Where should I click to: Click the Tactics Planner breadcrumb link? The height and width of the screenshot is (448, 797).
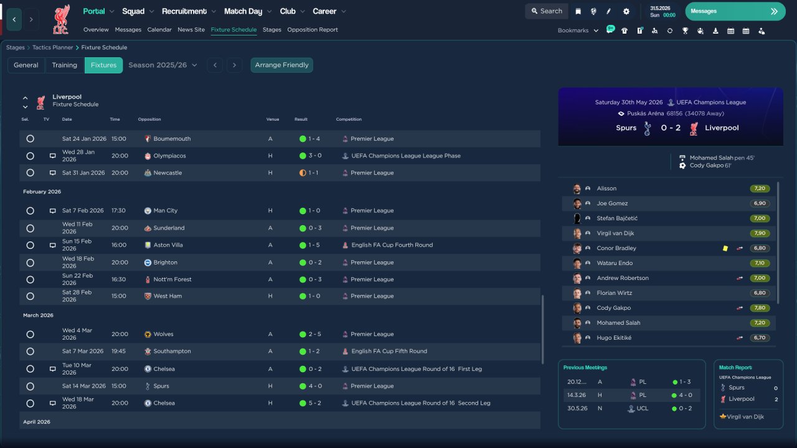[52, 47]
